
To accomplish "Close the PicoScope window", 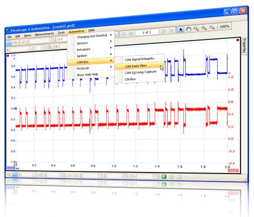I will tap(243, 10).
